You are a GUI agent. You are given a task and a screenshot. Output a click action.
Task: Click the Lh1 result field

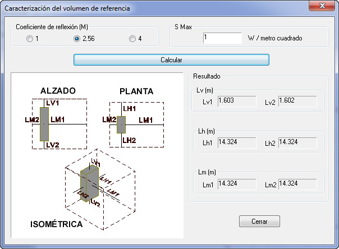[237, 143]
